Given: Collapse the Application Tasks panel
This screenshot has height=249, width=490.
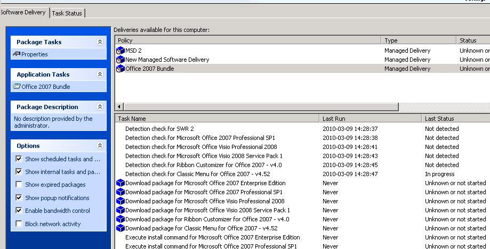Looking at the screenshot, I should (100, 74).
